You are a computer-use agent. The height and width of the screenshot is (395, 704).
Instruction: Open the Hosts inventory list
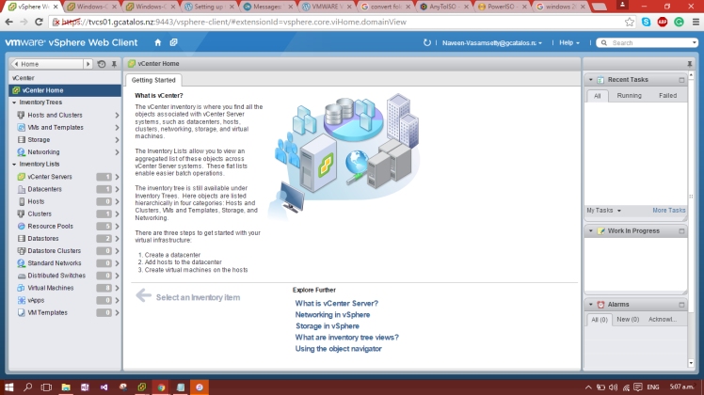point(65,201)
